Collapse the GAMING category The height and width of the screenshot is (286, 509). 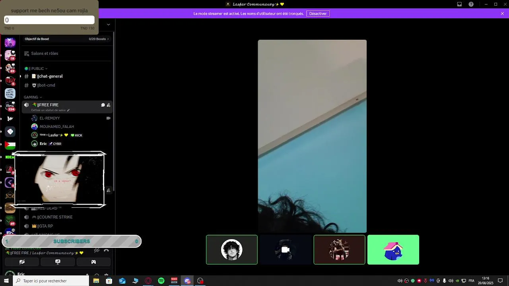(x=33, y=97)
